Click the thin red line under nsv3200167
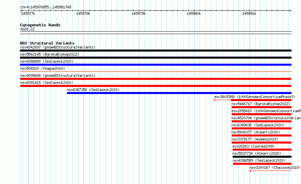This screenshot has width=301, height=184. pyautogui.click(x=271, y=171)
